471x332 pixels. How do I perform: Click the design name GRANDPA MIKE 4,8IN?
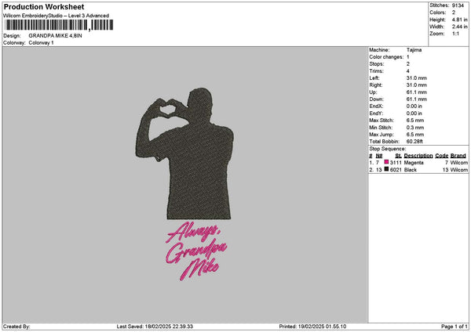tap(55, 36)
